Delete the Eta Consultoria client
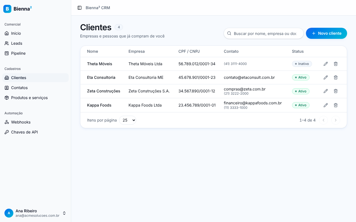 click(336, 77)
